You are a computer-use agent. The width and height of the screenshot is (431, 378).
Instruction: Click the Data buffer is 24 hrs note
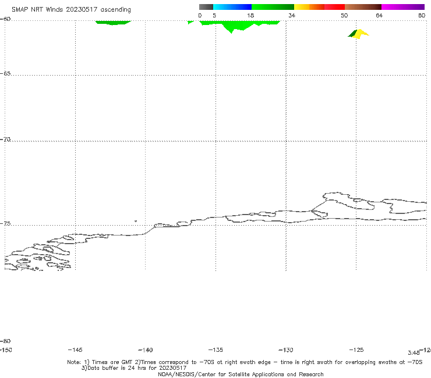coord(134,368)
